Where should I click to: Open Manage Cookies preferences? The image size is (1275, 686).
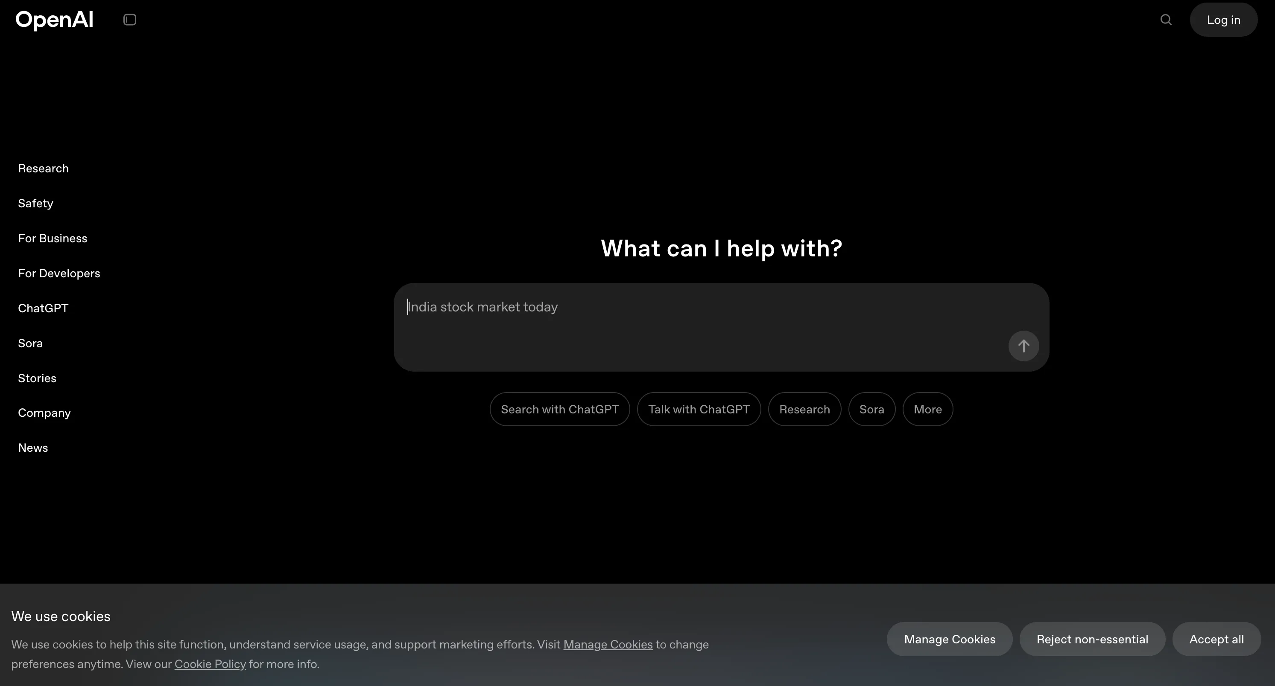pyautogui.click(x=949, y=639)
